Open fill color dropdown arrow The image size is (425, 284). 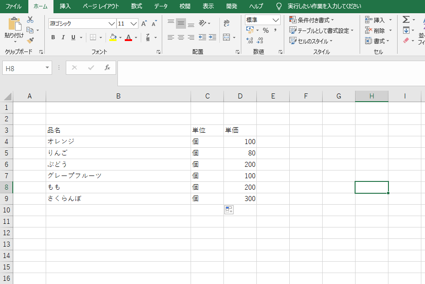click(120, 37)
